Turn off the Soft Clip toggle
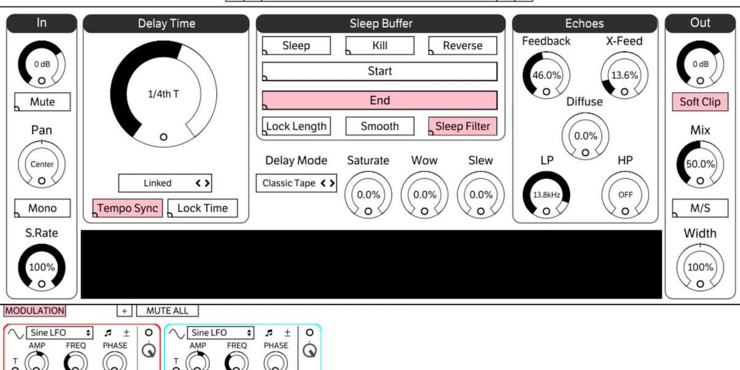 click(x=700, y=102)
